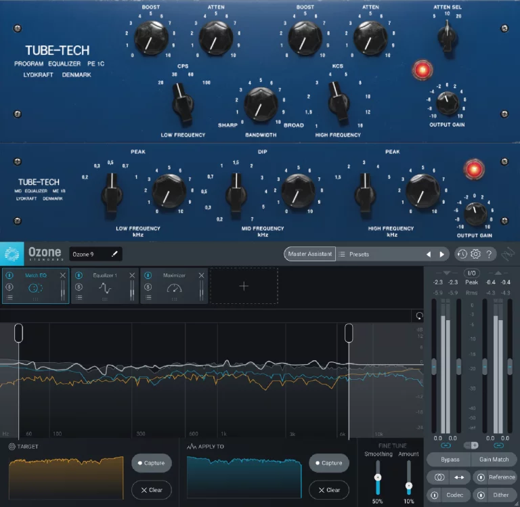Open Equalizer 1 module preset list icon

click(79, 297)
